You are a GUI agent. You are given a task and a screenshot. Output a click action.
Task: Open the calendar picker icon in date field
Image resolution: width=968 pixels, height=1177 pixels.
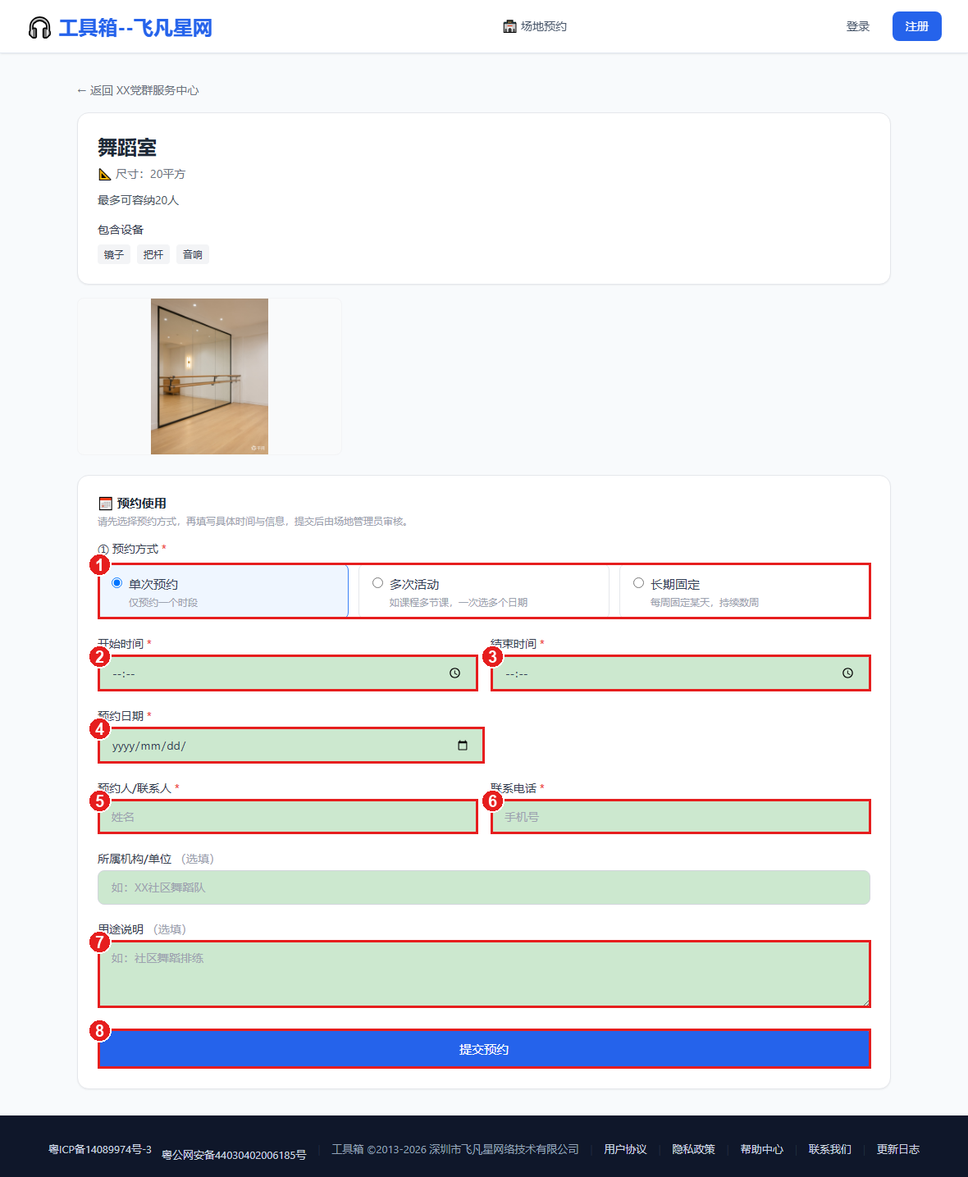point(463,746)
